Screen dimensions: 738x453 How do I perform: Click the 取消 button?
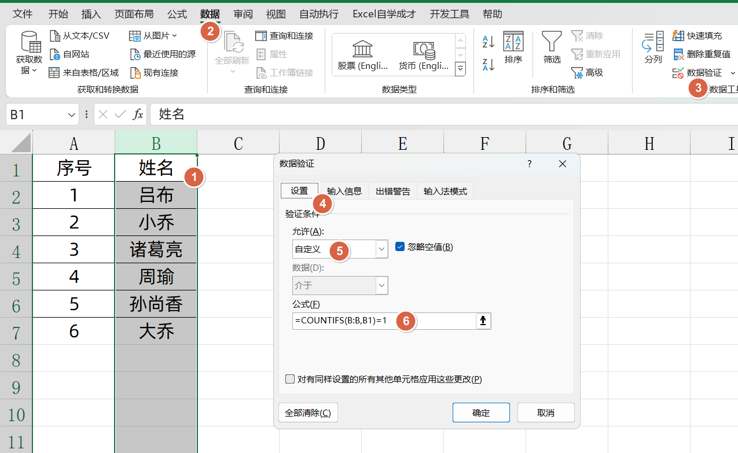[546, 413]
